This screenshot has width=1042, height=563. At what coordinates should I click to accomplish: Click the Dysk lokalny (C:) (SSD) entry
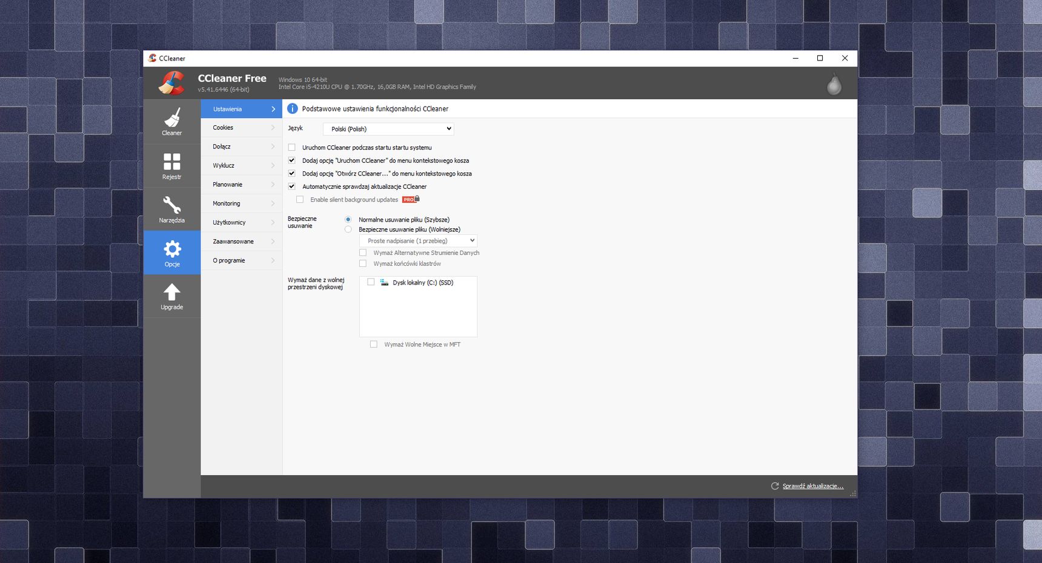423,283
